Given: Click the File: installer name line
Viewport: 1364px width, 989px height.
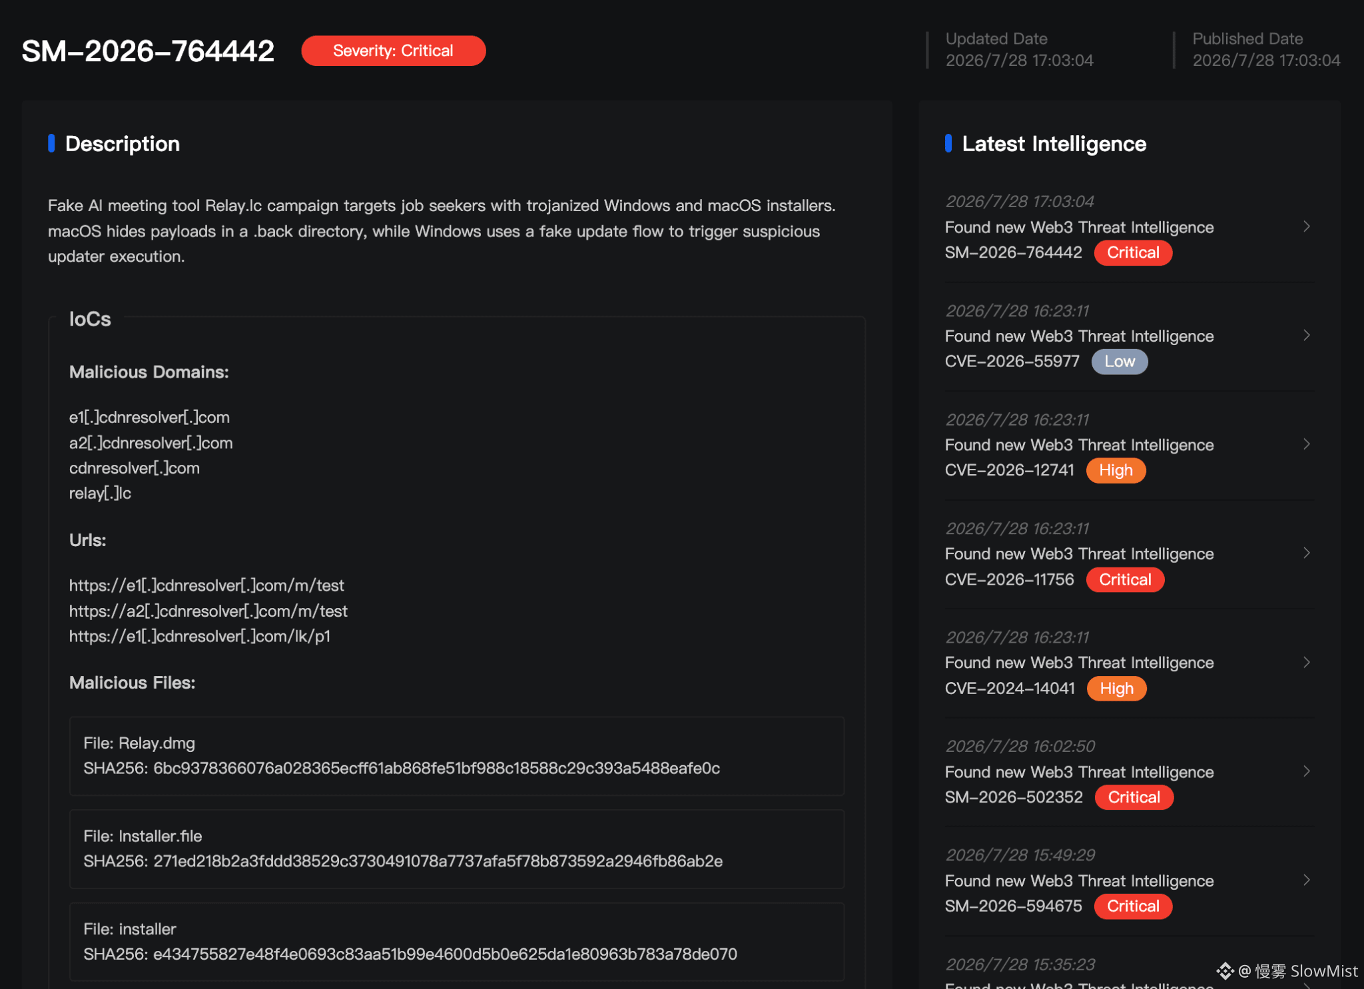Looking at the screenshot, I should (x=130, y=929).
